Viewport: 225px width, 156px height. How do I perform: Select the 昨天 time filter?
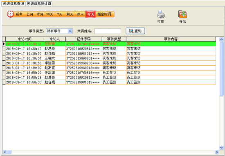click(x=80, y=14)
